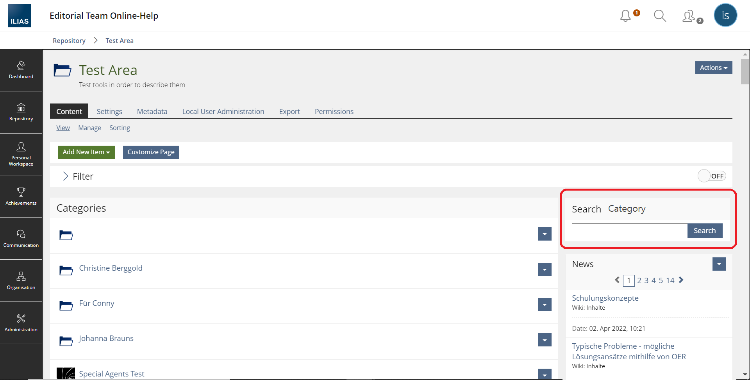The height and width of the screenshot is (380, 750).
Task: Click the Test Area folder icon
Action: click(x=62, y=70)
